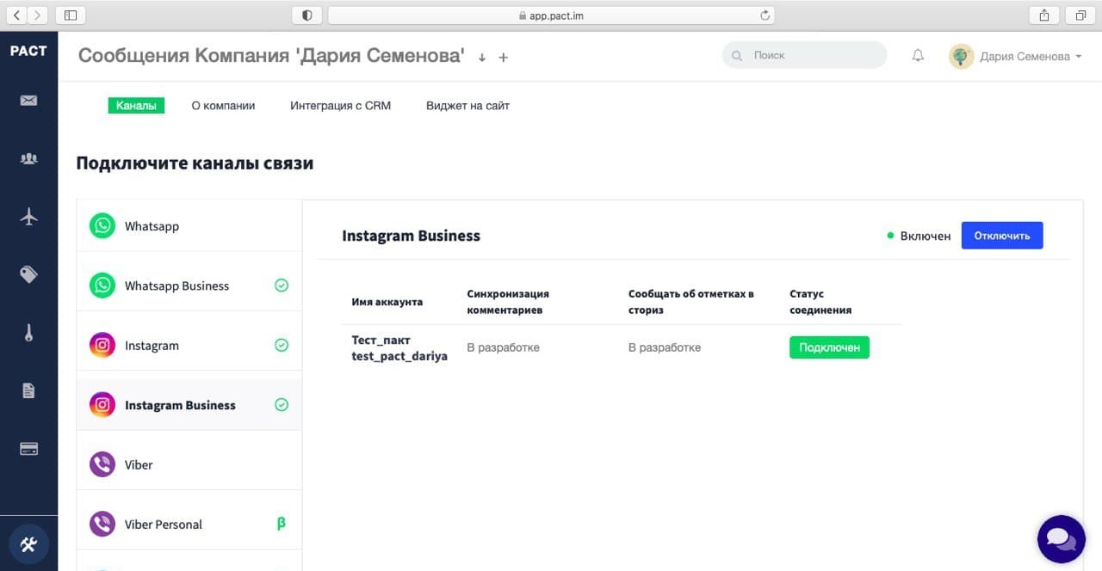Click the Viber Personal channel icon

tap(102, 524)
